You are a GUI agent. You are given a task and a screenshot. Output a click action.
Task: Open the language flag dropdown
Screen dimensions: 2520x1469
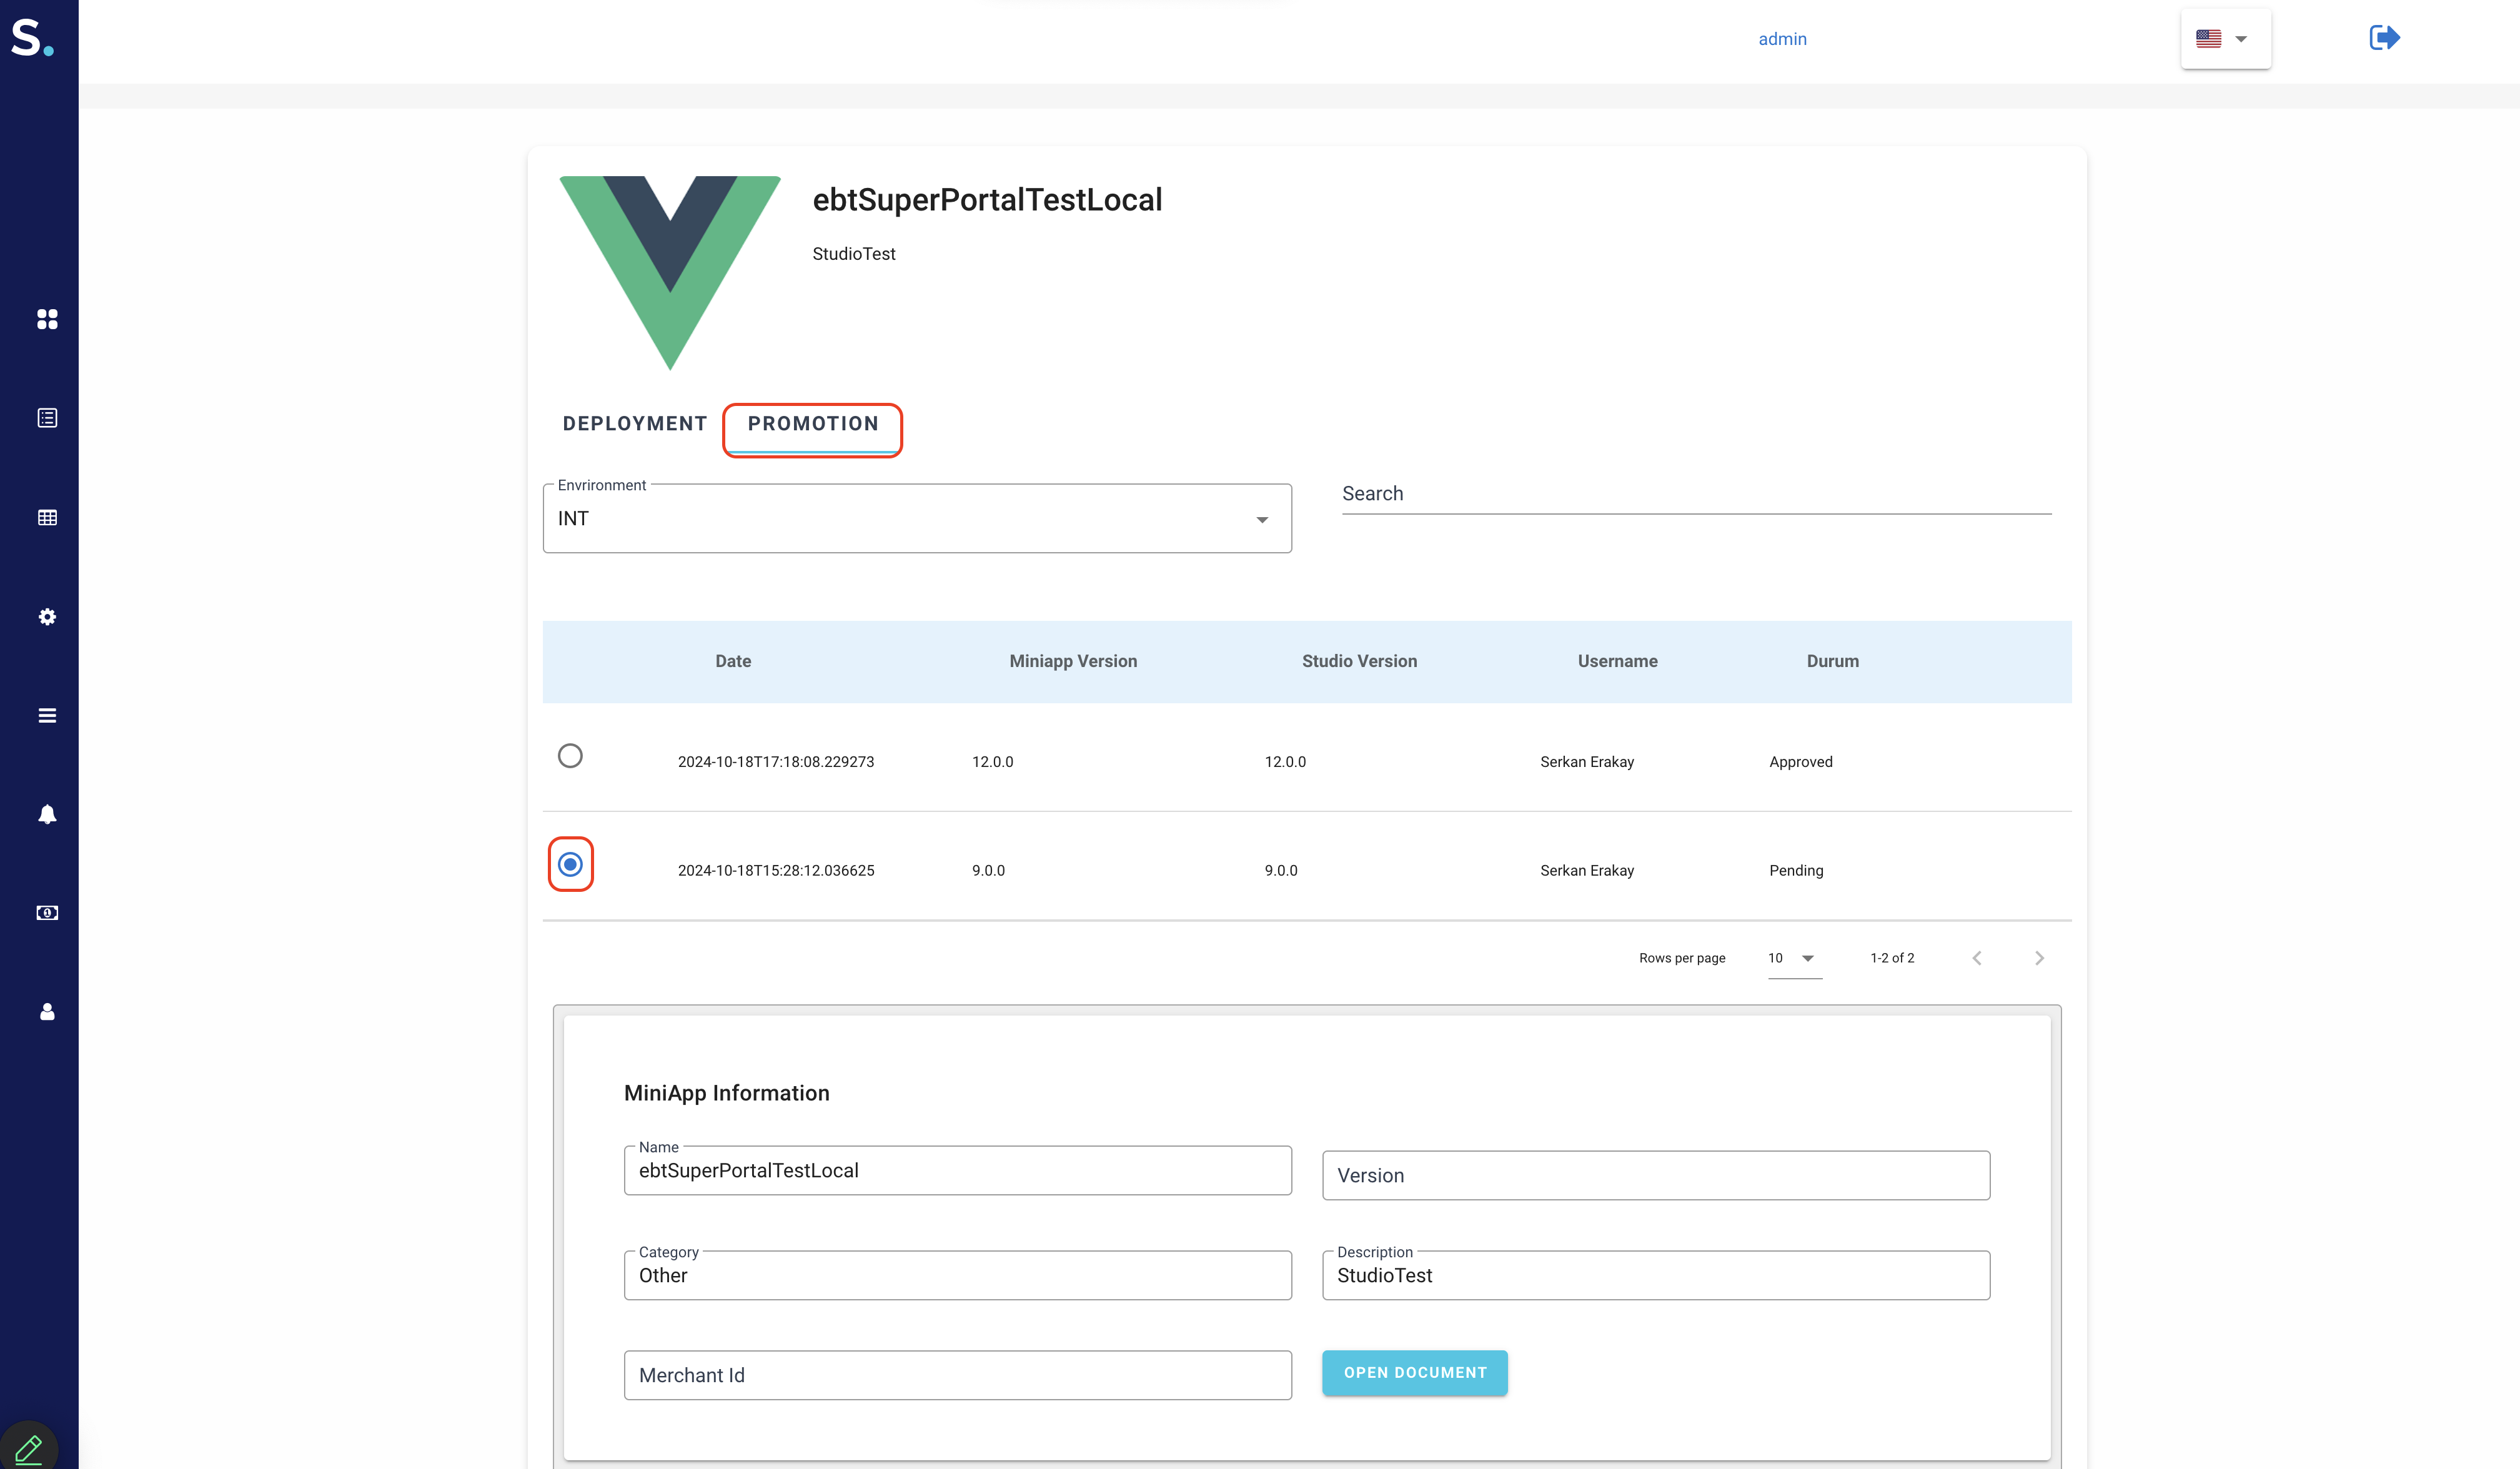pyautogui.click(x=2225, y=39)
